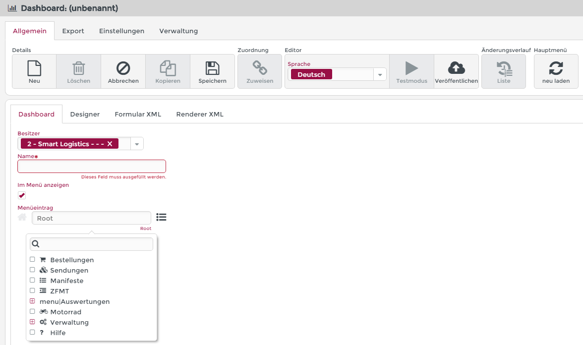The height and width of the screenshot is (345, 583).
Task: Expand the menu|Auswertungen tree node
Action: 32,301
